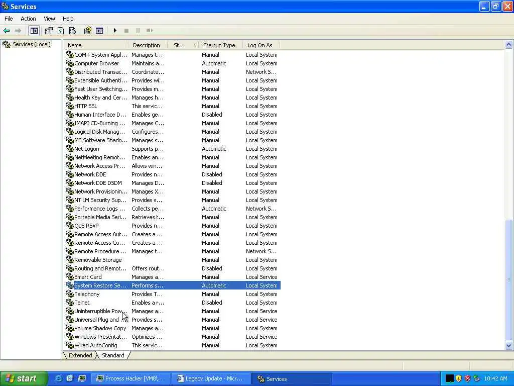
Task: Click the Export List toolbar icon
Action: click(72, 31)
